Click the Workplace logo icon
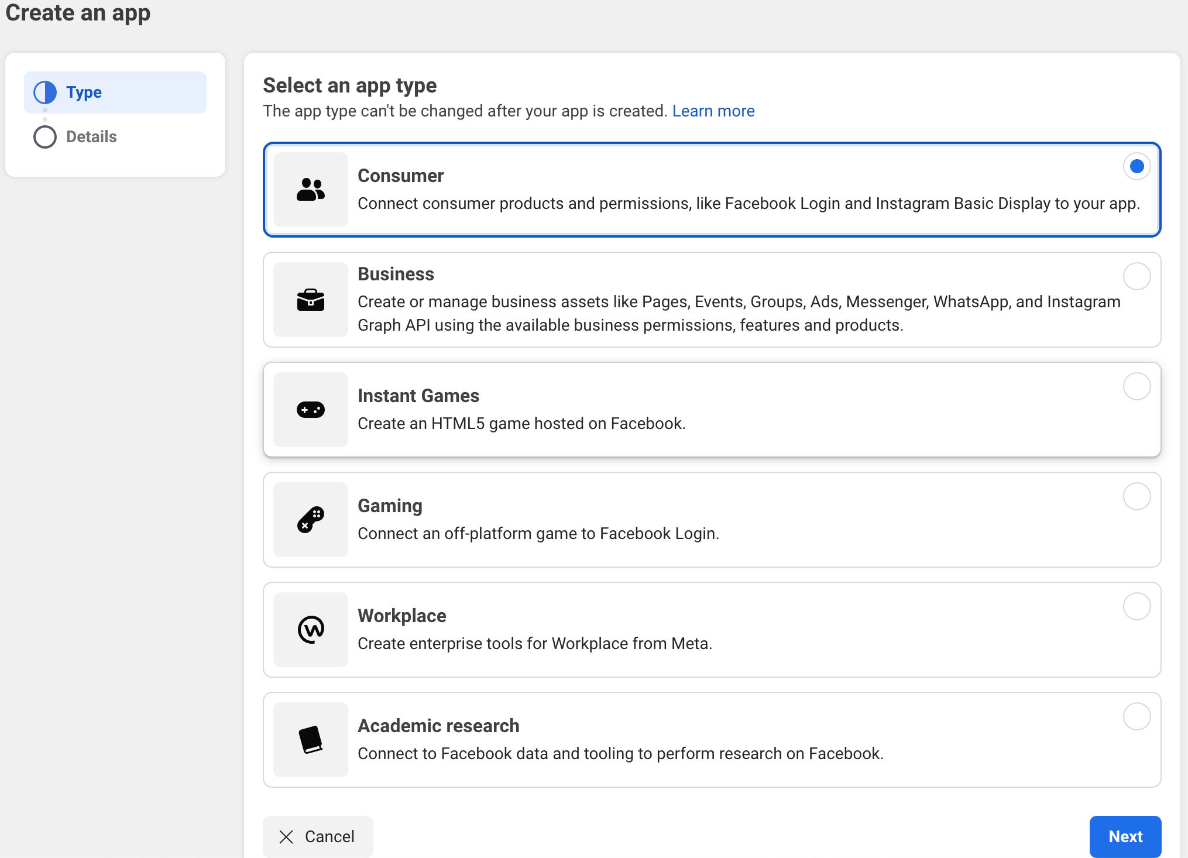This screenshot has height=858, width=1188. [311, 630]
